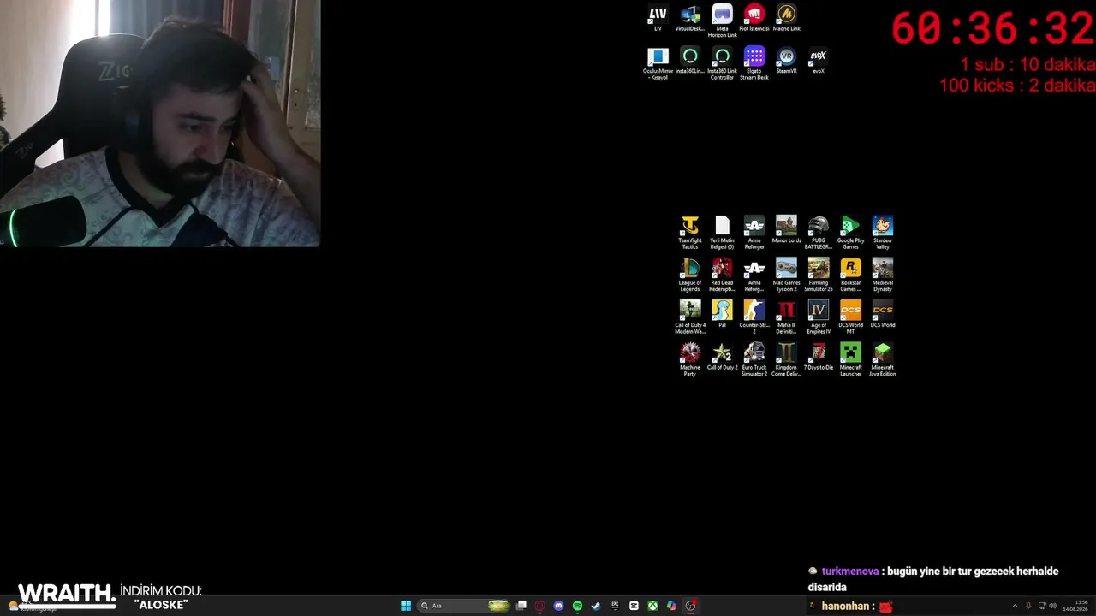Select Mafia II Definitive Edition icon
This screenshot has width=1096, height=616.
click(x=786, y=317)
